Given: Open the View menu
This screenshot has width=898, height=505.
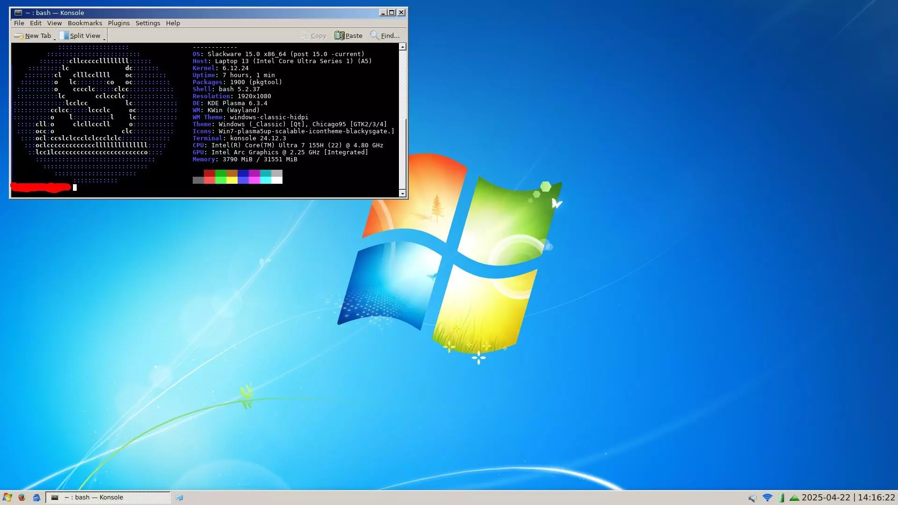Looking at the screenshot, I should click(54, 23).
